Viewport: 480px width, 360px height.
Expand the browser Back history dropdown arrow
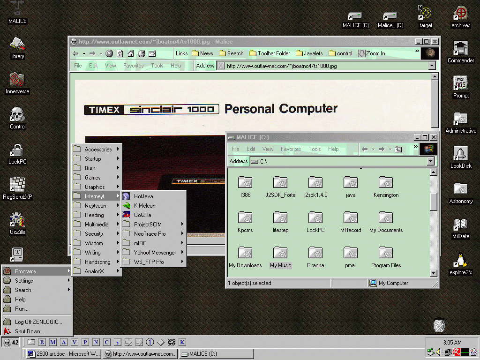pyautogui.click(x=84, y=53)
